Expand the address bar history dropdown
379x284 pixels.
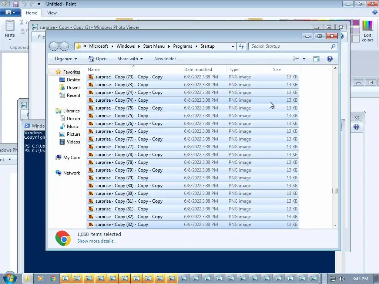coord(233,46)
